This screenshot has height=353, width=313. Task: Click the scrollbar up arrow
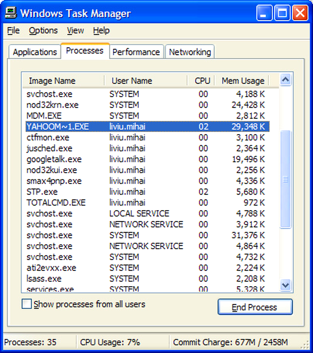click(286, 79)
